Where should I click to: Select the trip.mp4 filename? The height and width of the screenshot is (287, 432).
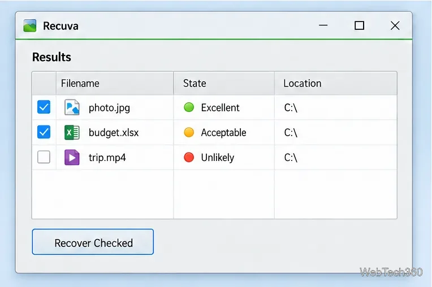(x=107, y=158)
